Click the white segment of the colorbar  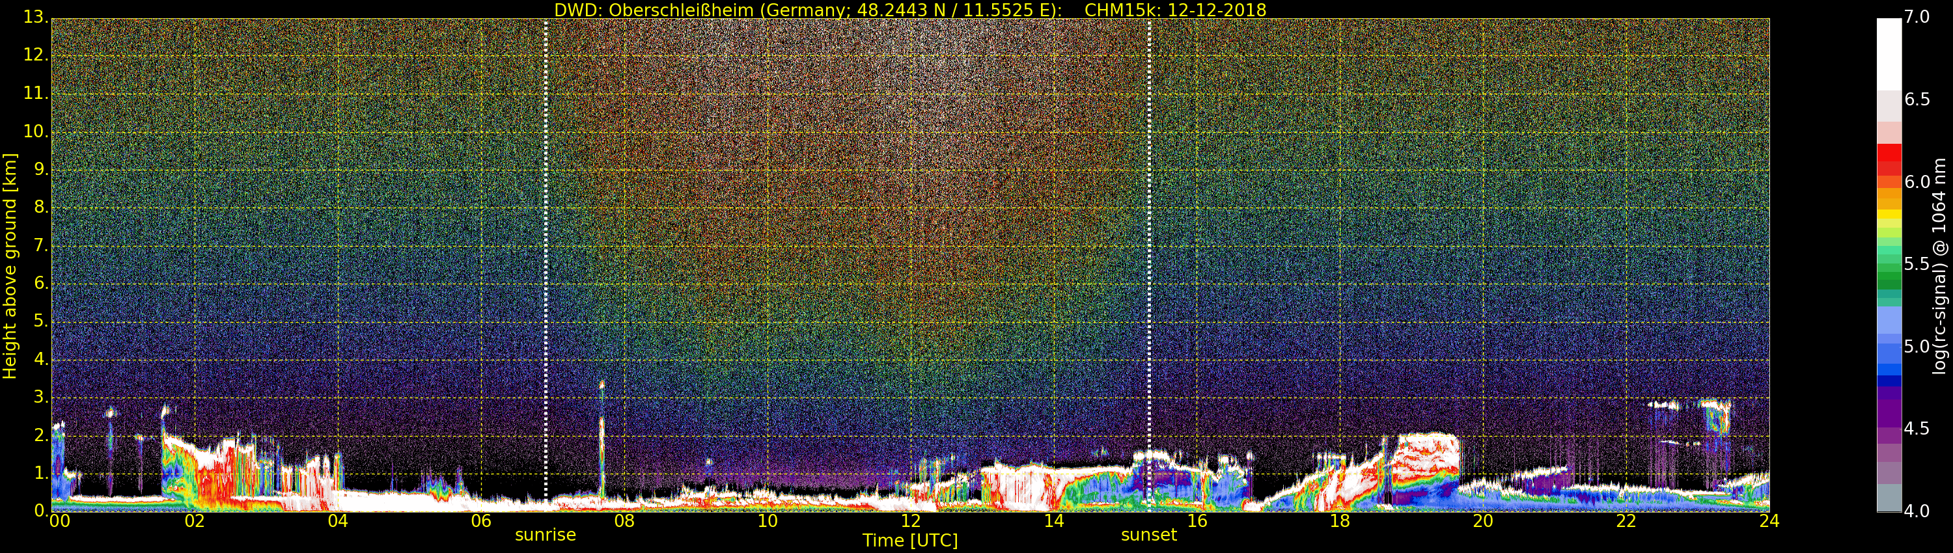tap(1889, 55)
